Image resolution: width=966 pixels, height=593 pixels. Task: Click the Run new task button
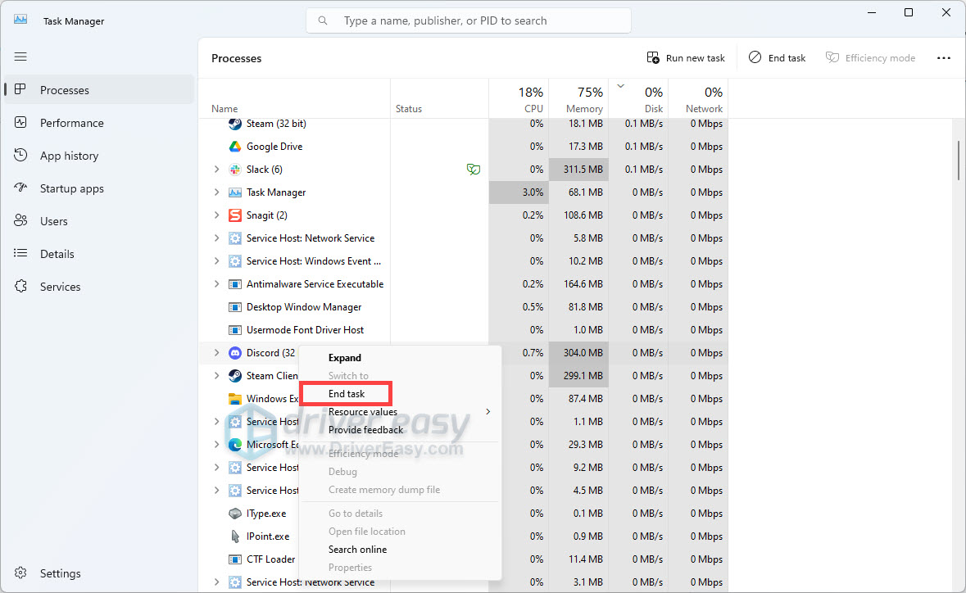point(686,57)
